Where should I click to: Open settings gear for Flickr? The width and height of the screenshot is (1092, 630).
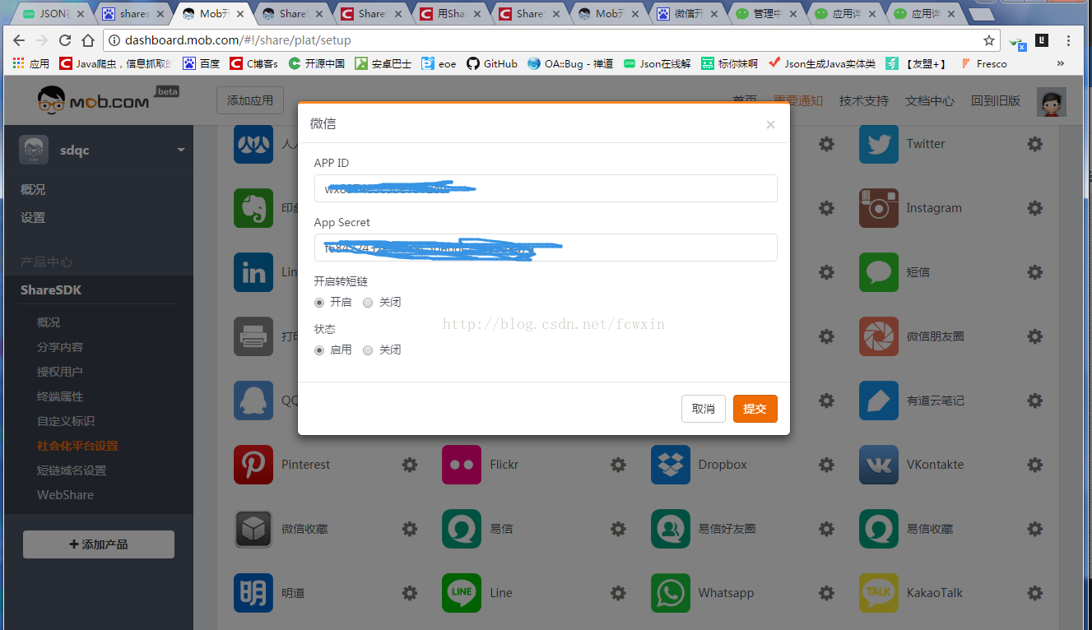618,465
